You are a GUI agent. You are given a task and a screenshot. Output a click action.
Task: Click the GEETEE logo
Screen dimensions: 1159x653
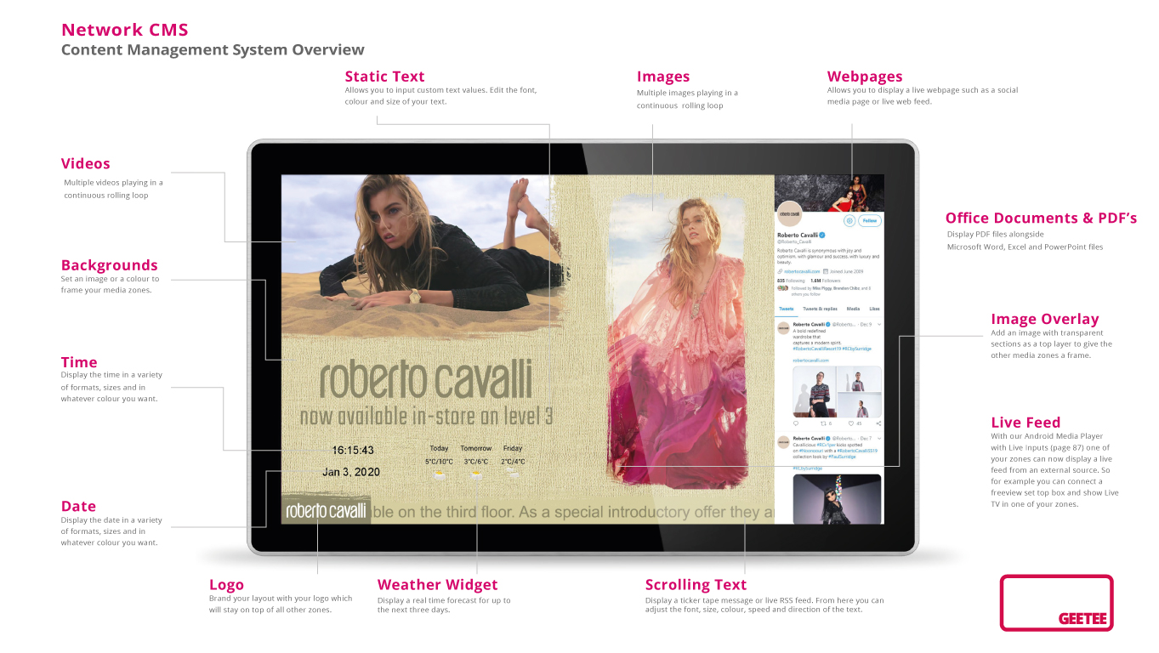(x=1056, y=603)
